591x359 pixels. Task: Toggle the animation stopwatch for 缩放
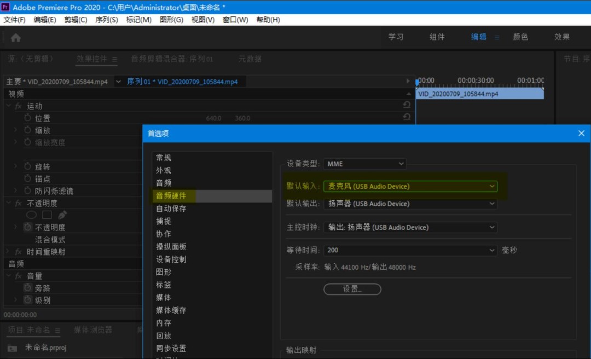(x=26, y=129)
